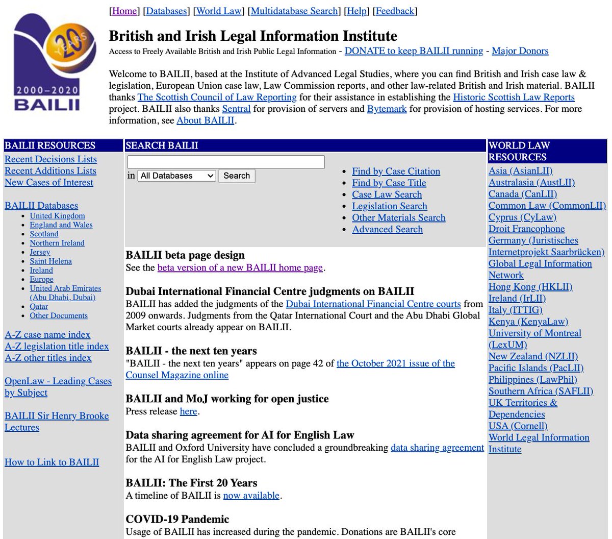Click DONATE to keep BAILII running
This screenshot has height=539, width=612.
[414, 51]
